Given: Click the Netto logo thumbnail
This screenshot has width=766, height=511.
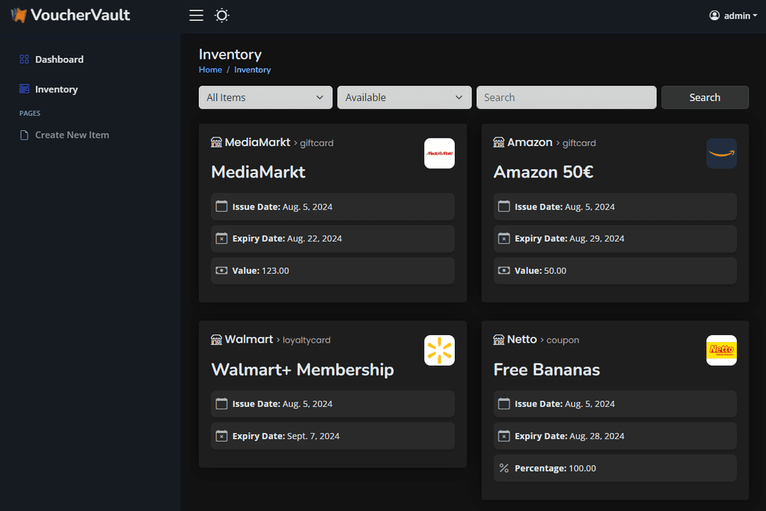Looking at the screenshot, I should [721, 350].
